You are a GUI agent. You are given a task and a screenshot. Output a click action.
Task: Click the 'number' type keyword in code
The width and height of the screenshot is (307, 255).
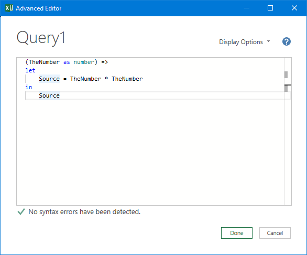point(84,62)
